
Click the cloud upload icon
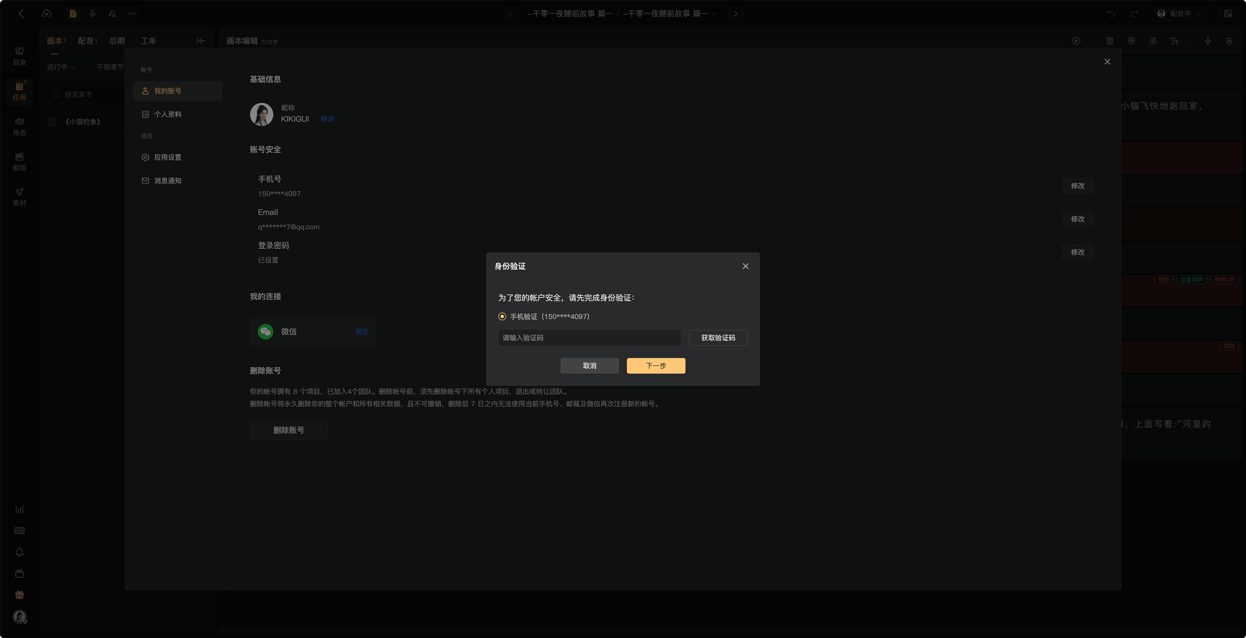tap(47, 13)
